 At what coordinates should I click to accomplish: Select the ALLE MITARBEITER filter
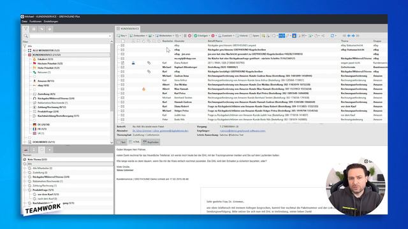[x=46, y=50]
